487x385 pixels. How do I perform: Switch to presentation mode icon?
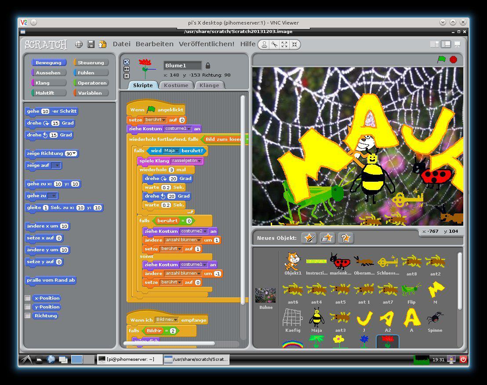coord(458,44)
